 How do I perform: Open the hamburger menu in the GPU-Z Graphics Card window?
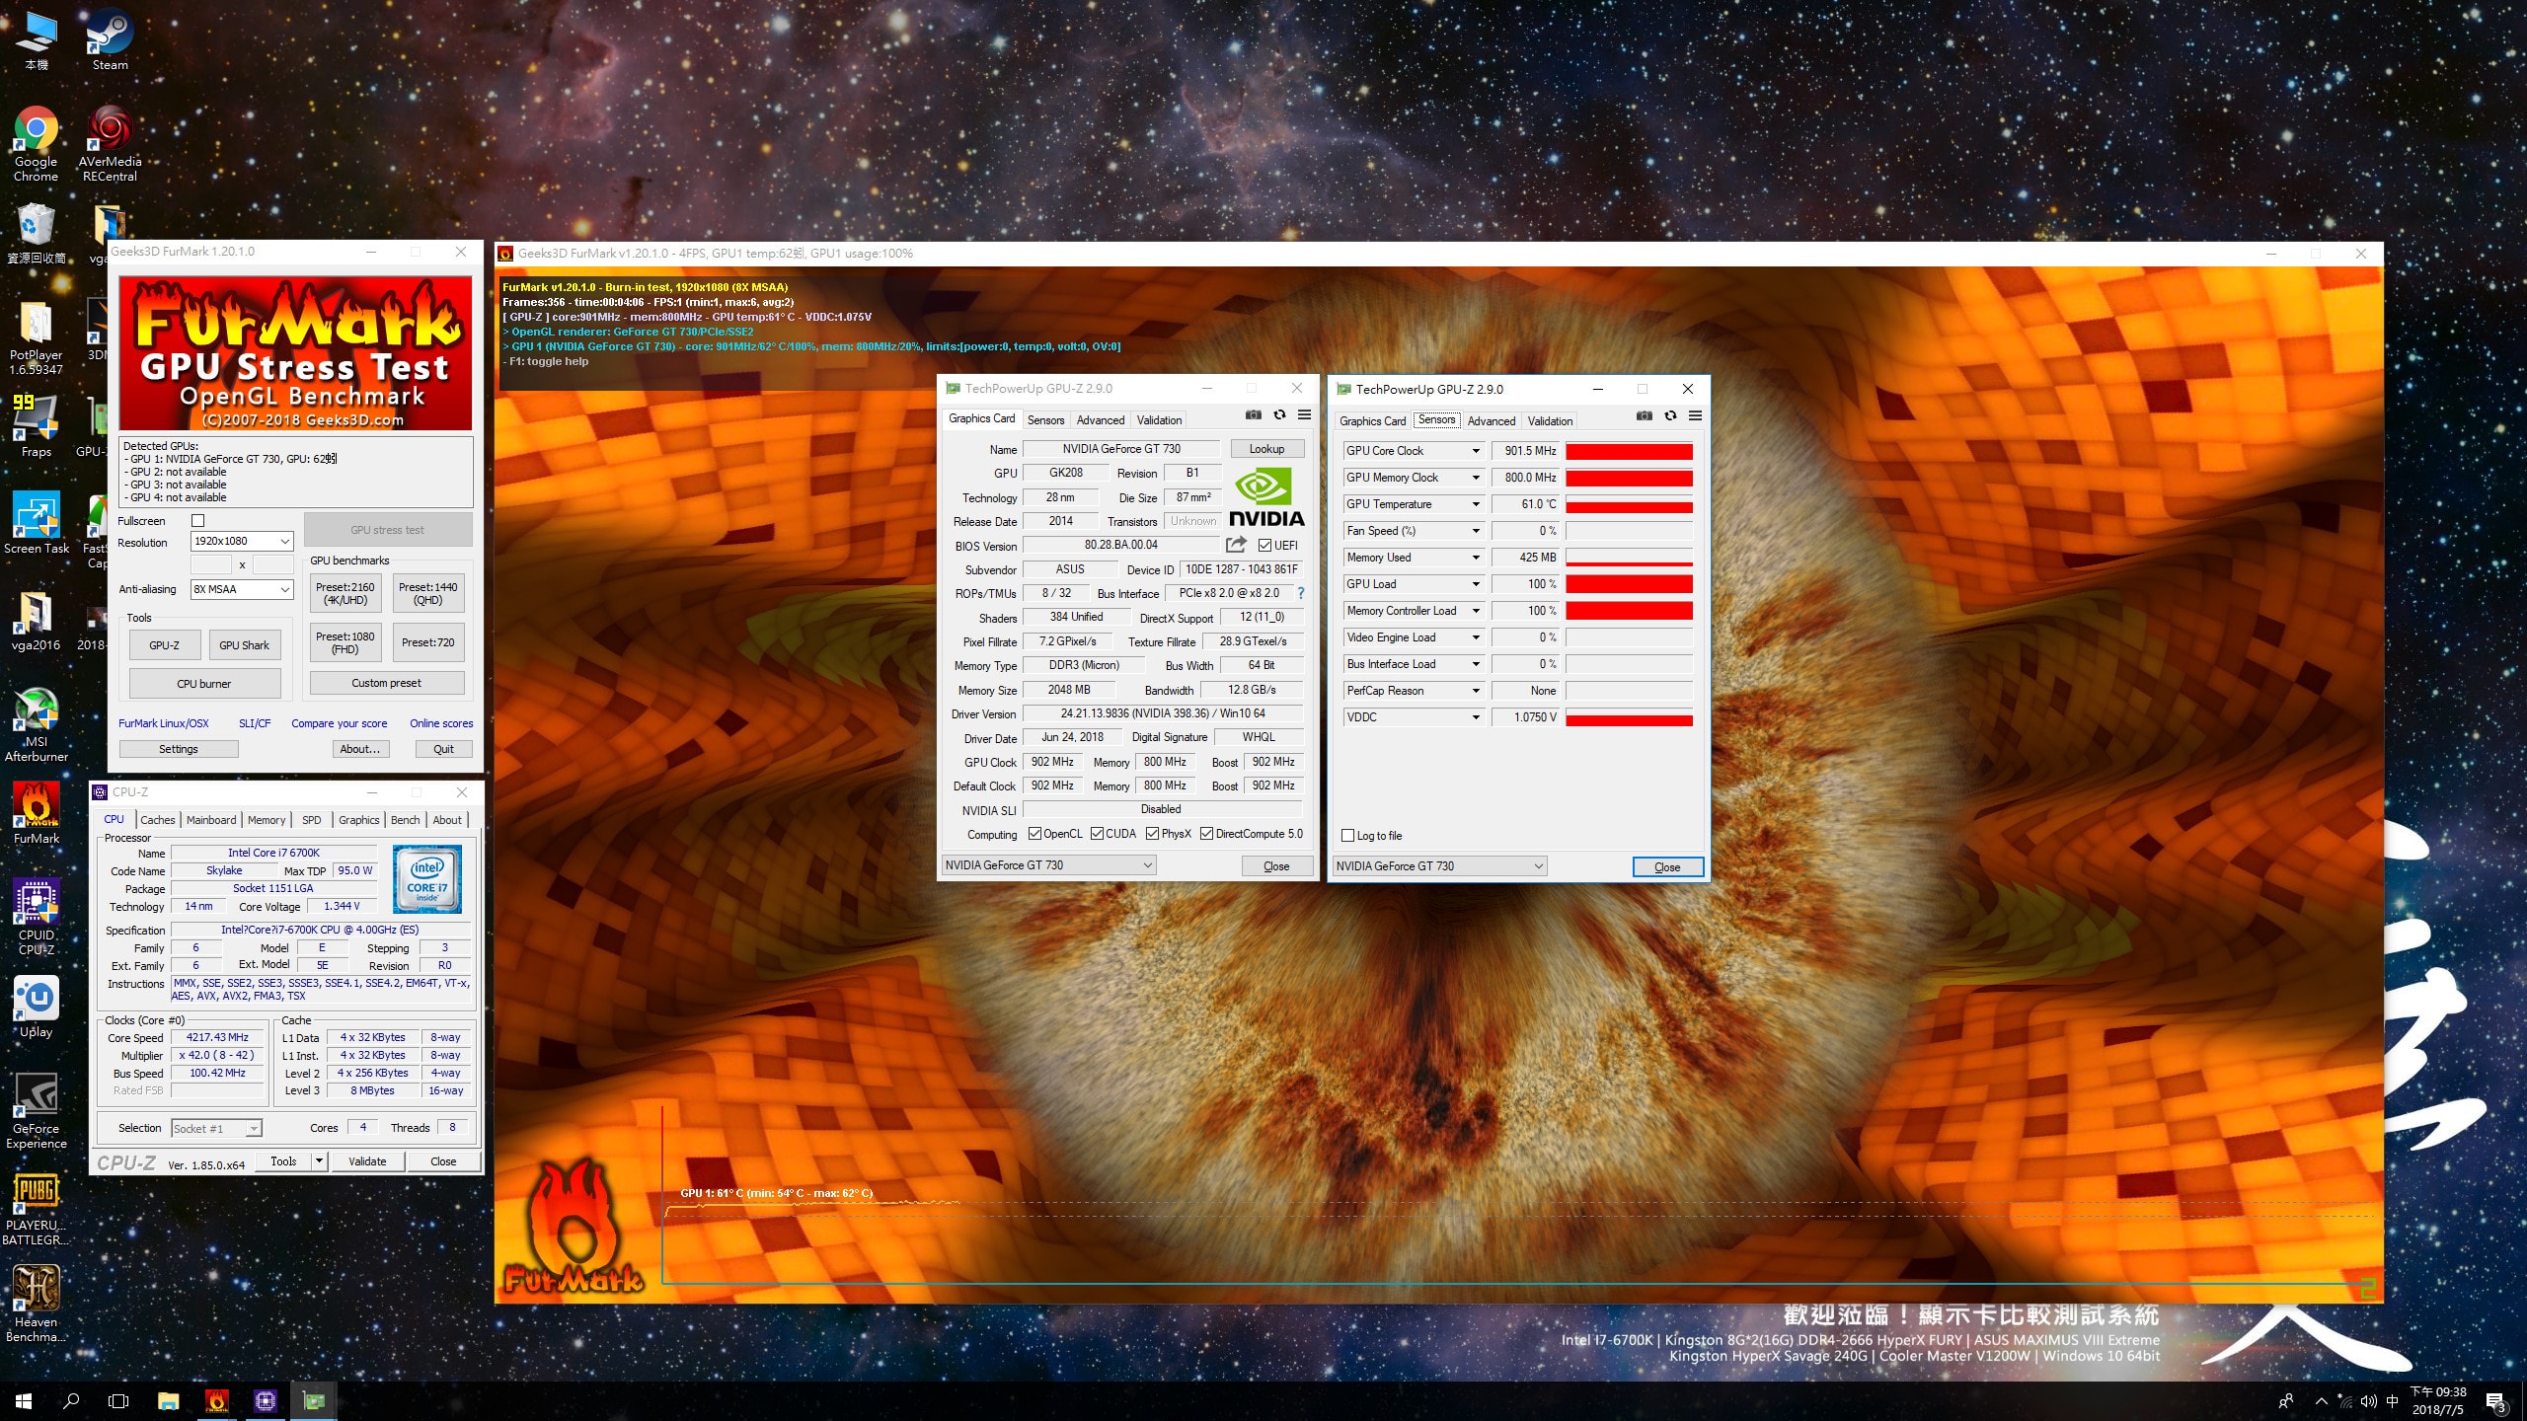pos(1304,415)
